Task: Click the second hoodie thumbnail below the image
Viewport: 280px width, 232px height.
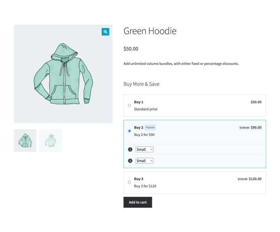Action: (x=51, y=140)
